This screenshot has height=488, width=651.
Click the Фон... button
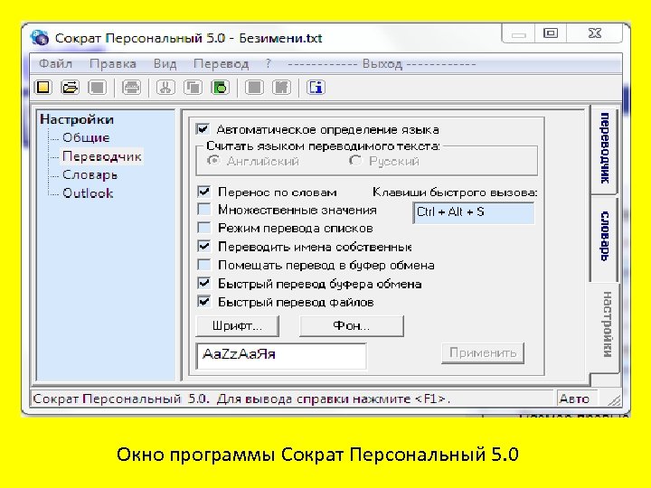(x=351, y=326)
